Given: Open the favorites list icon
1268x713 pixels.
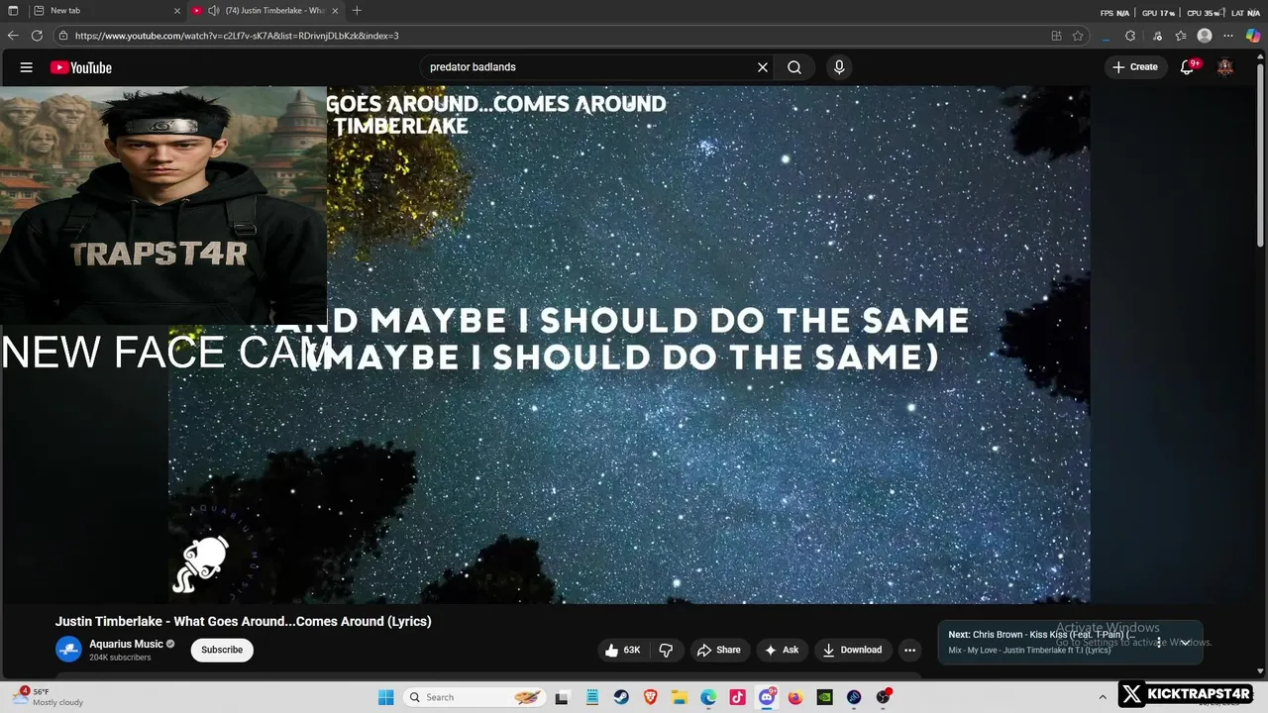Looking at the screenshot, I should [1181, 36].
